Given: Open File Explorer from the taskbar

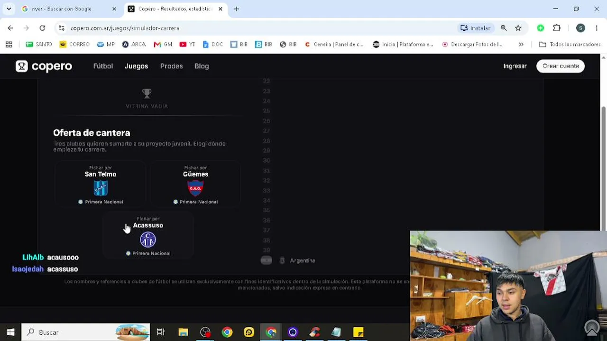Looking at the screenshot, I should tap(183, 332).
